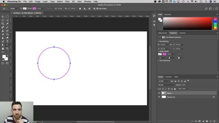Select the Path Selection tool

[3, 45]
